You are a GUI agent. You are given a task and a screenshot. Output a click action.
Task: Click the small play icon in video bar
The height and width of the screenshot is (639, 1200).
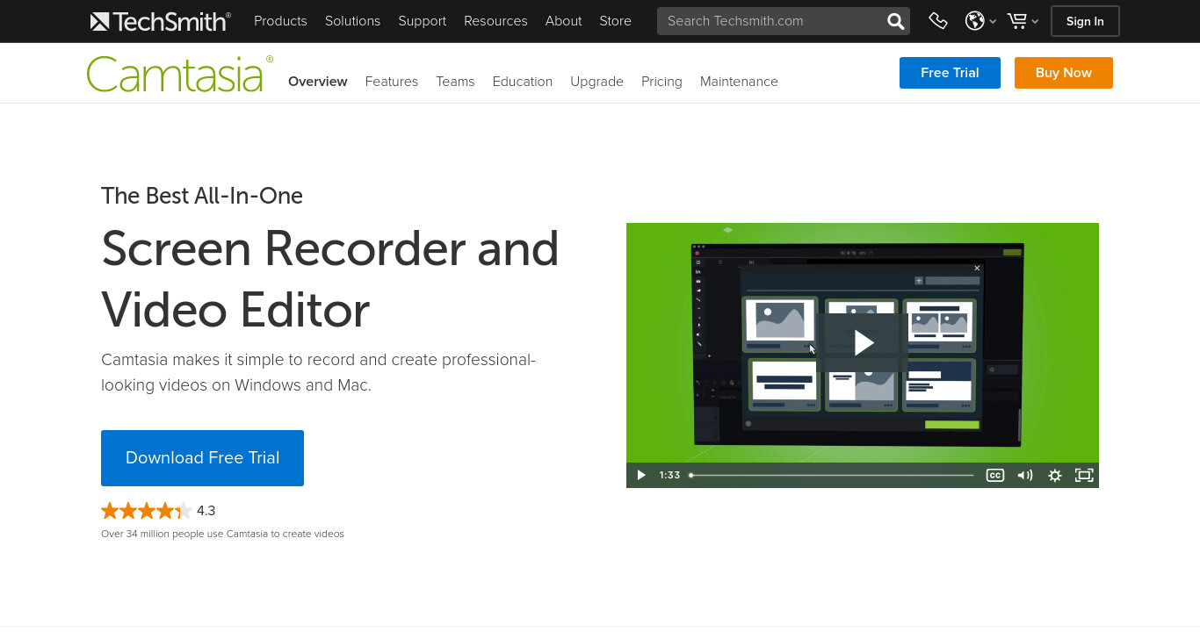641,475
